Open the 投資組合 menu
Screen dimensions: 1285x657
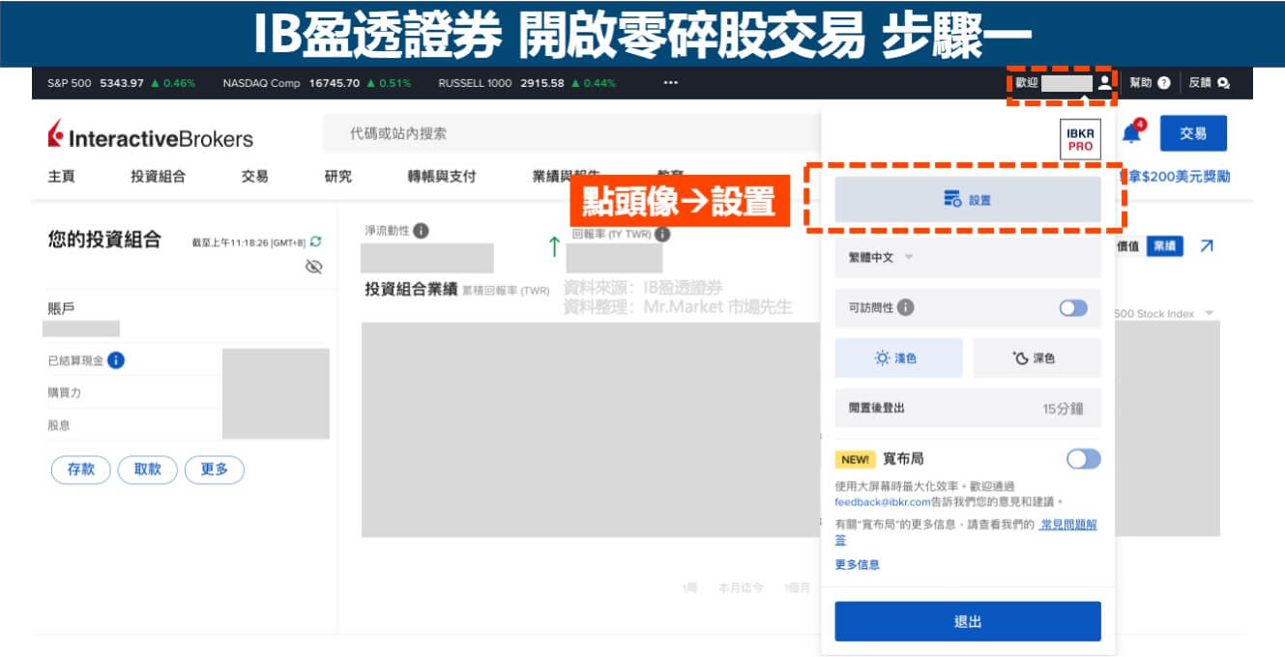click(x=158, y=176)
